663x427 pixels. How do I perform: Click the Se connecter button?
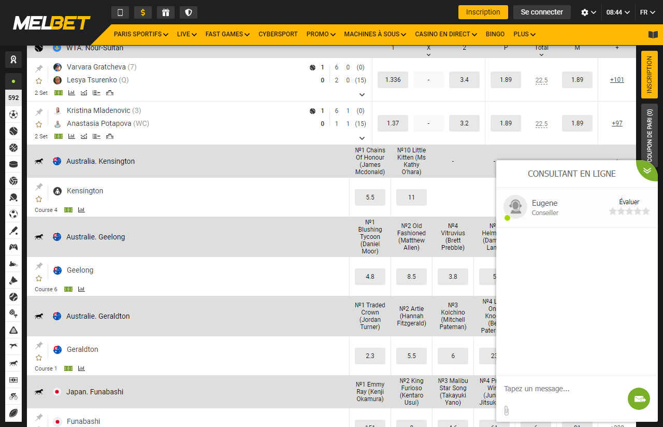542,12
